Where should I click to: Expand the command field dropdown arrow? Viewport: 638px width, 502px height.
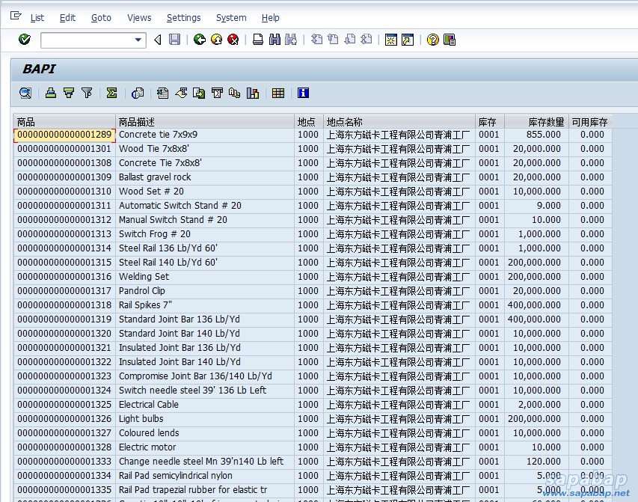tap(138, 40)
